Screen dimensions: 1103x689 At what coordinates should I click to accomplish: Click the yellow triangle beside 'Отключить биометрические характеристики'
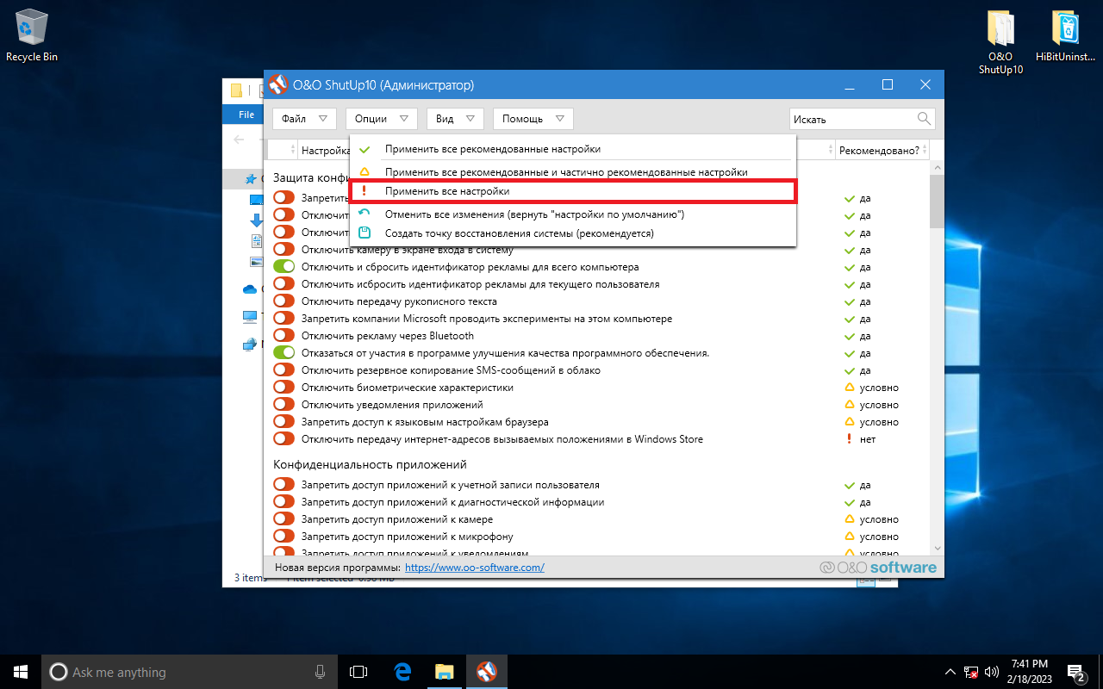(x=849, y=388)
